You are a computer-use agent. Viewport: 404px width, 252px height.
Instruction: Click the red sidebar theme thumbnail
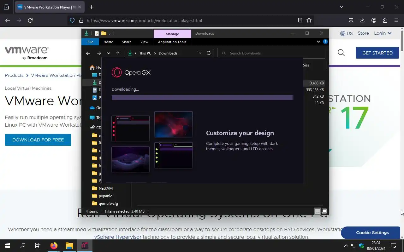tap(130, 129)
